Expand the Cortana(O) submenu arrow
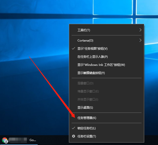 tap(140, 40)
